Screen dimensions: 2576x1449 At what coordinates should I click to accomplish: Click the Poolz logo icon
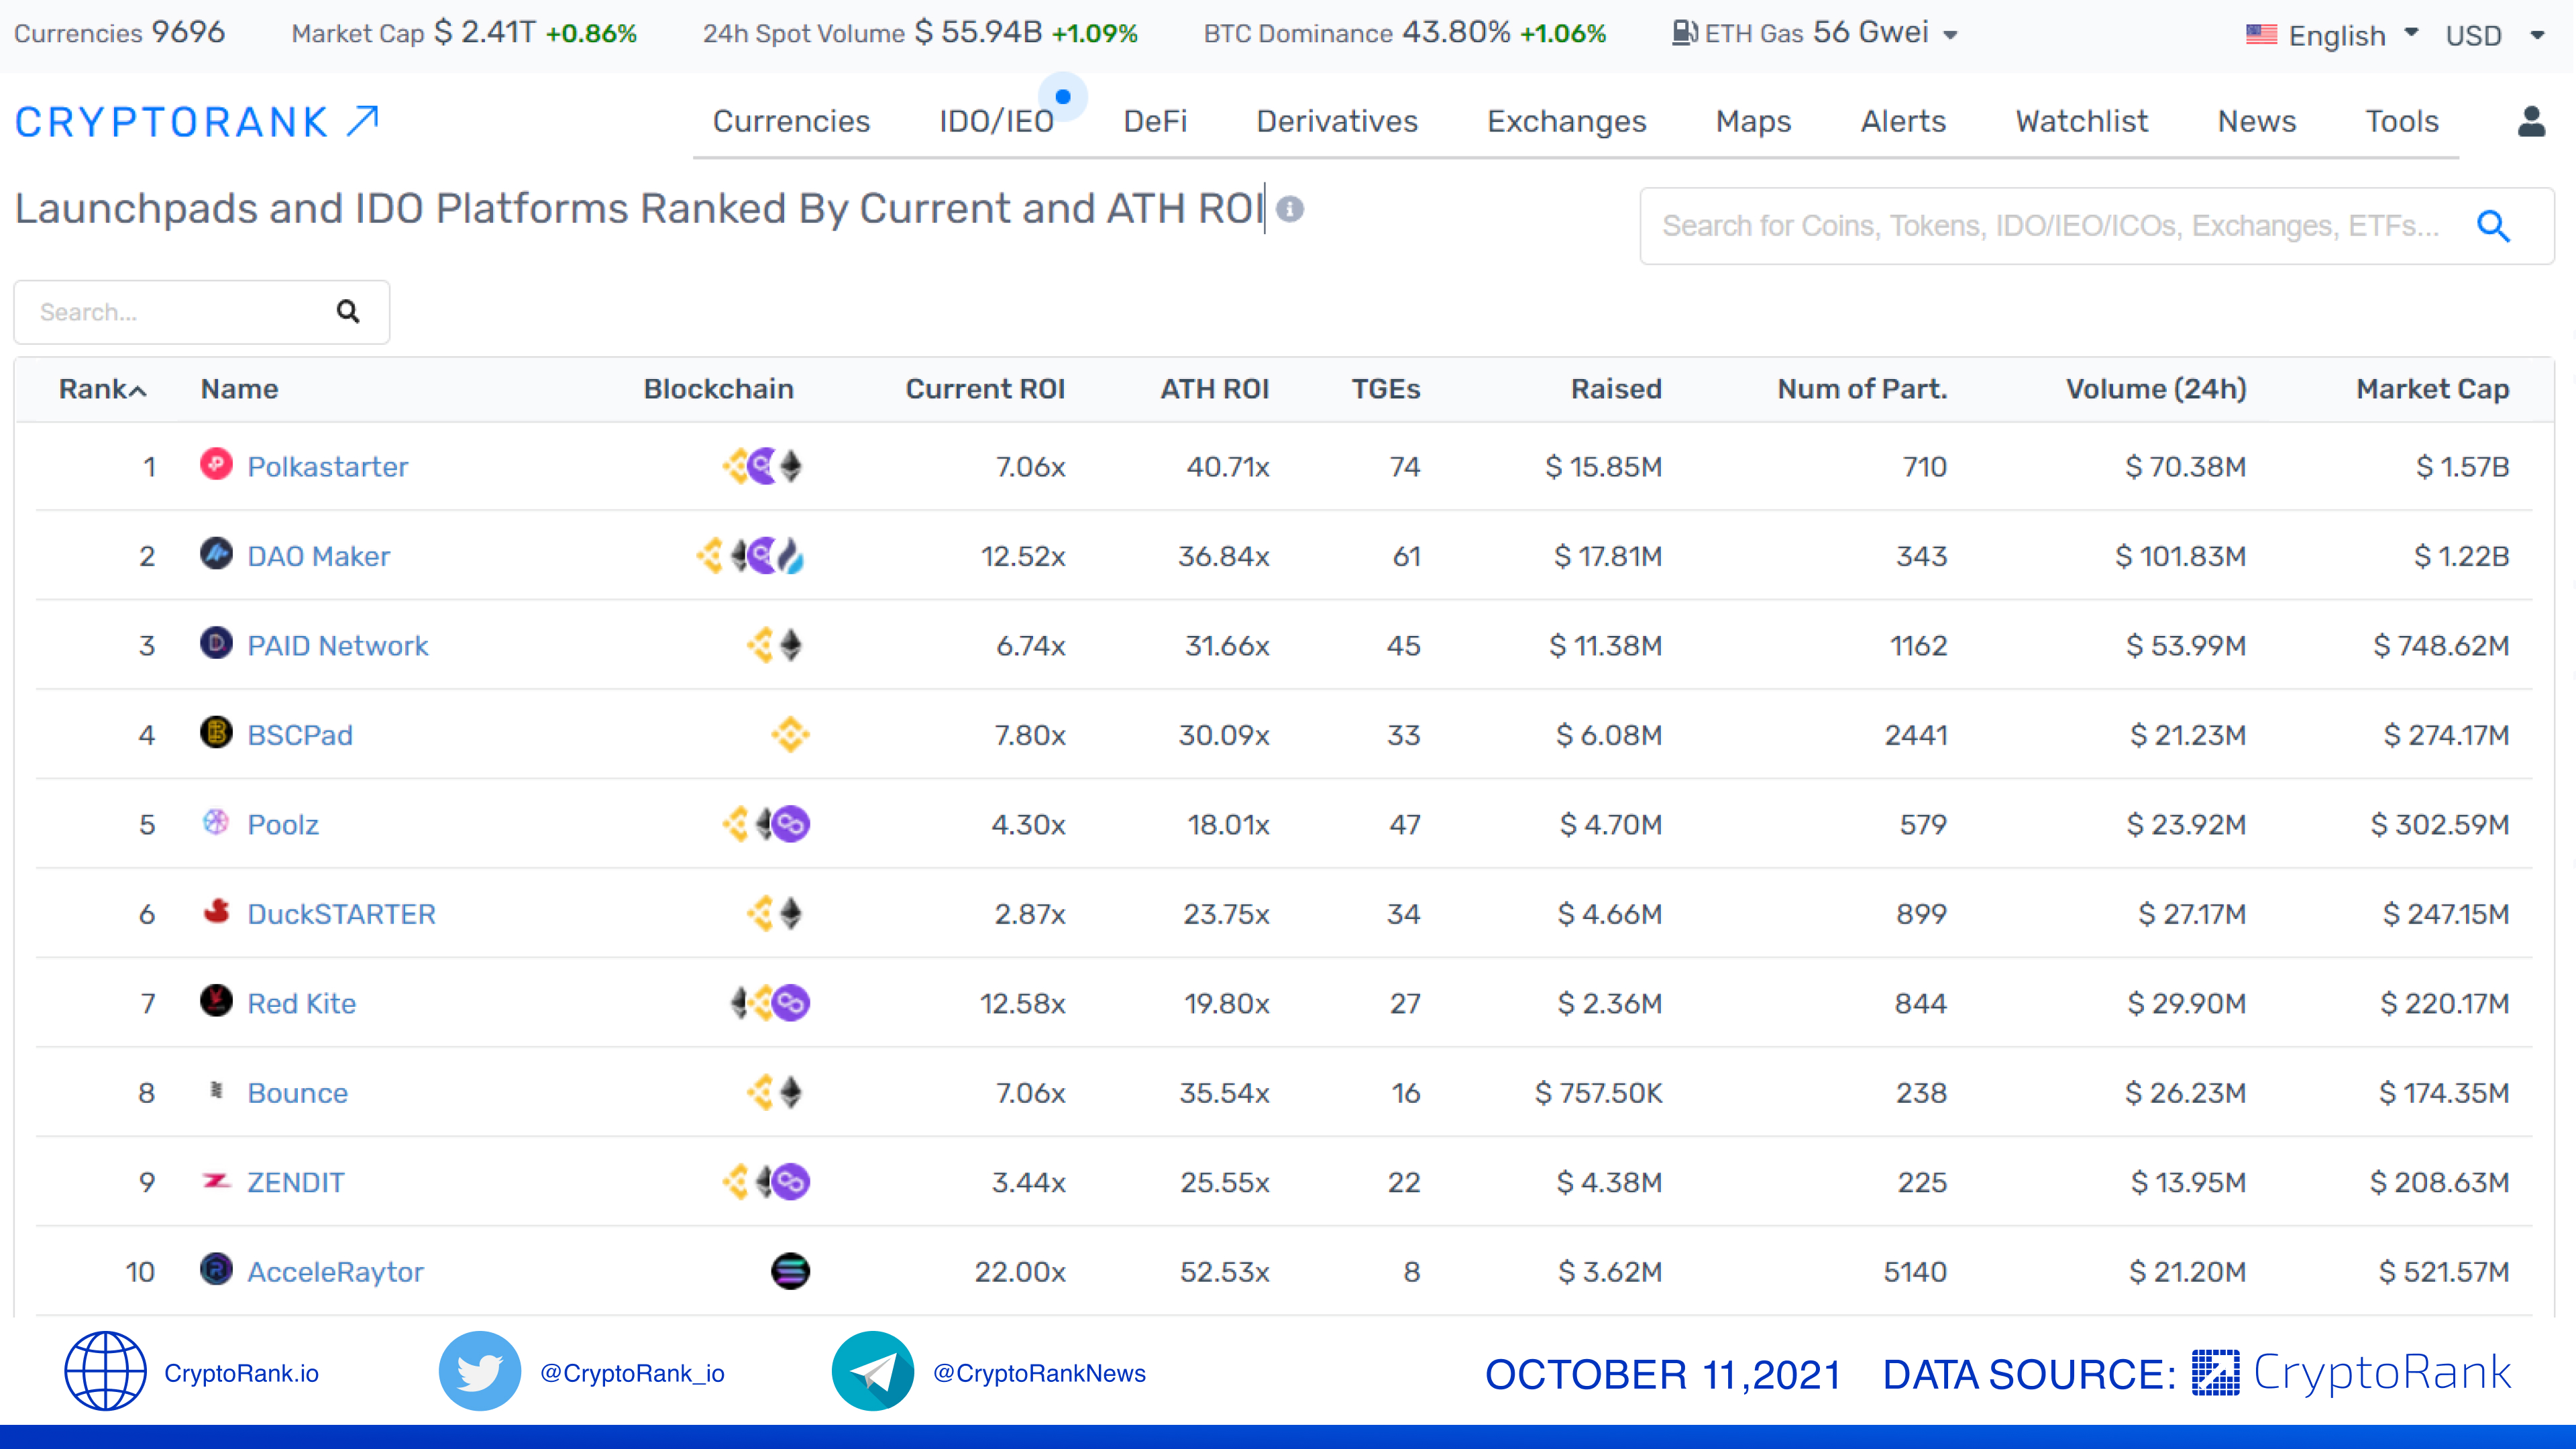tap(216, 822)
